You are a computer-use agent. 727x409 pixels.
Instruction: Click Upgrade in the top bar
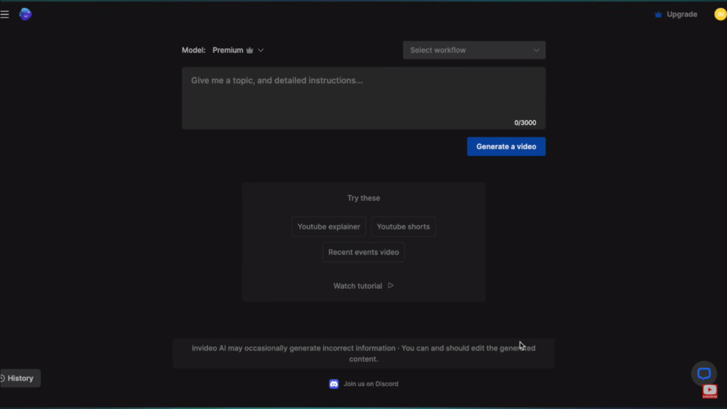681,13
